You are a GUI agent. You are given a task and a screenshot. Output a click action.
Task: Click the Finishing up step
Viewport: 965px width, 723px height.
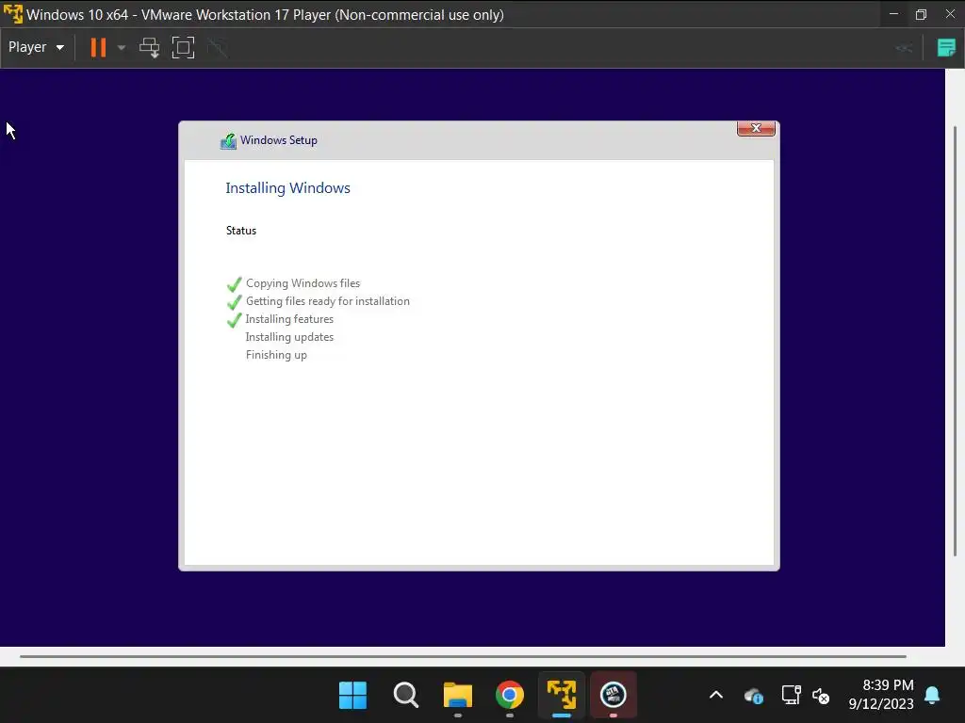click(276, 355)
